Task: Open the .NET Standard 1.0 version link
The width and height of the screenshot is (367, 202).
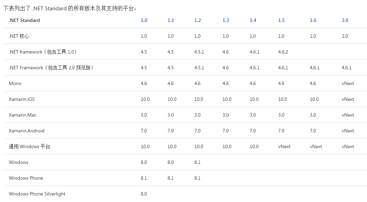Action: tap(144, 20)
